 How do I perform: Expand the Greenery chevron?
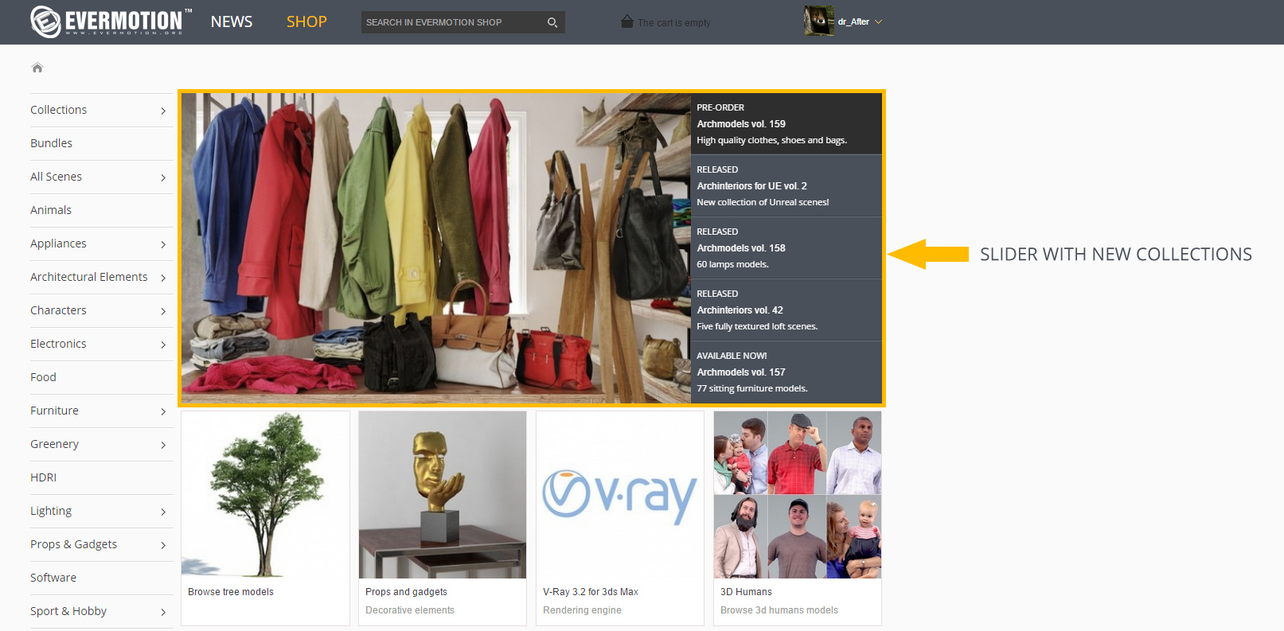pyautogui.click(x=163, y=445)
